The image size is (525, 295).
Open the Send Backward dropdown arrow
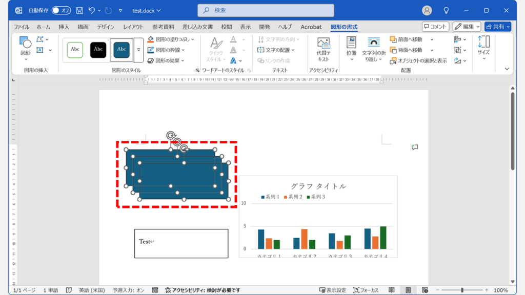[x=432, y=50]
